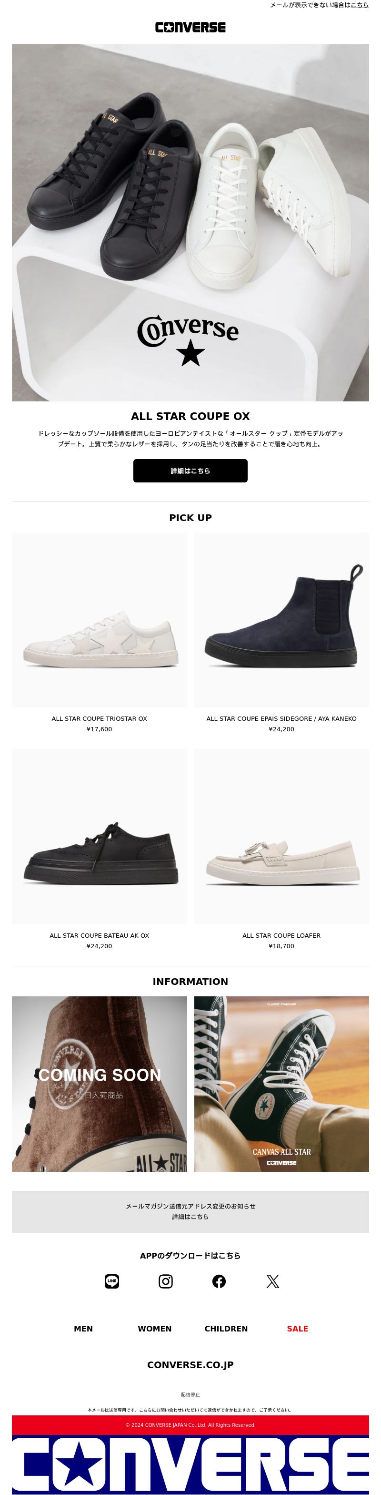Open the X (Twitter) icon
Screen dimensions: 381x1495
[272, 1281]
